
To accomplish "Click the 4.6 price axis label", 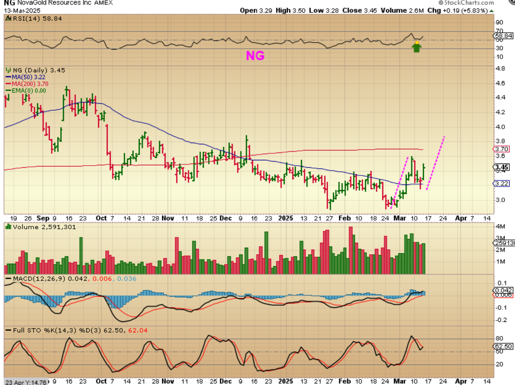I will [500, 83].
